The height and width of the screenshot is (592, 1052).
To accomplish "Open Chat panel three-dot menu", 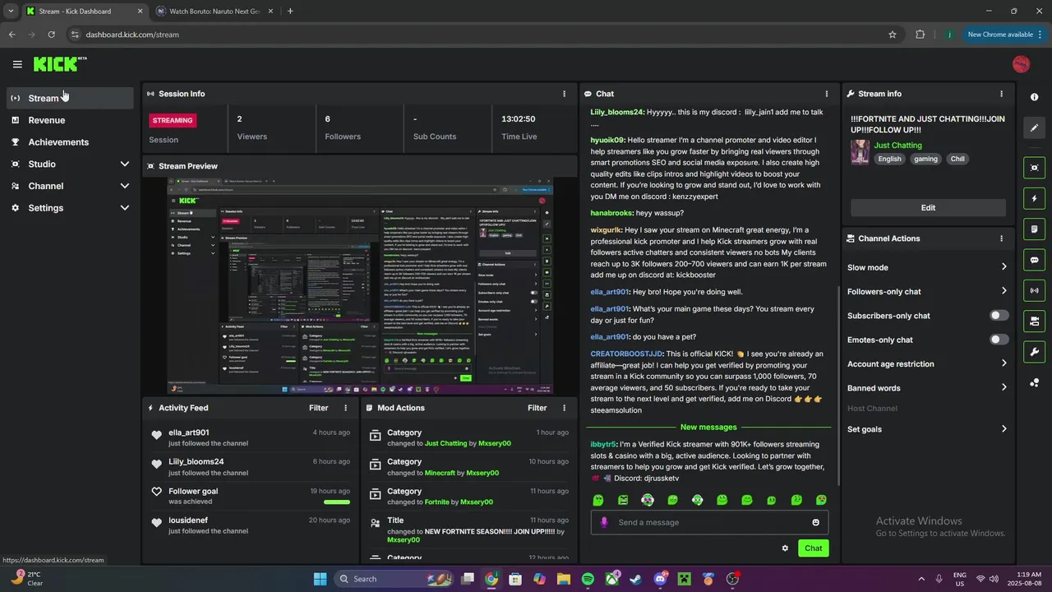I will (827, 94).
